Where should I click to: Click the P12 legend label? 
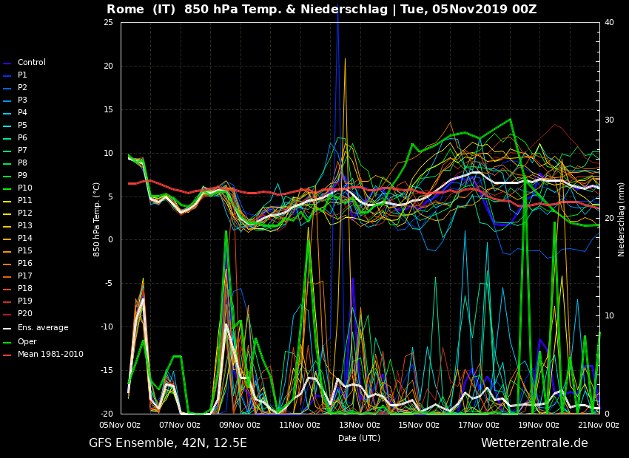pyautogui.click(x=25, y=213)
